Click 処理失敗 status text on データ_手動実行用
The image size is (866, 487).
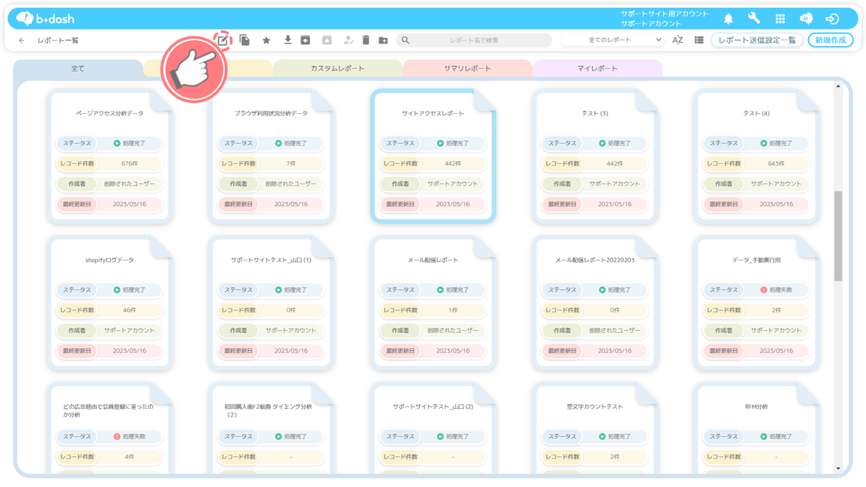[781, 290]
